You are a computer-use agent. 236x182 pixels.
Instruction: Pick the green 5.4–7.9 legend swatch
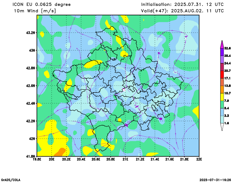click(222, 105)
